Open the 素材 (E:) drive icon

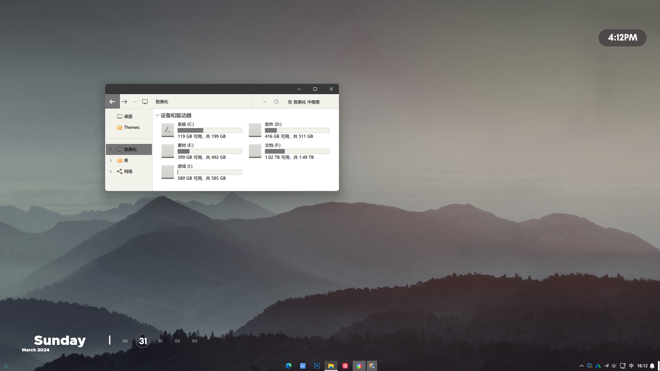168,151
